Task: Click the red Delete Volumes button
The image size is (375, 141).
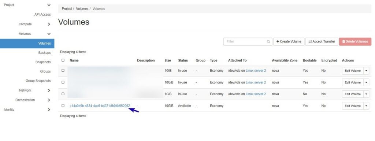Action: (355, 42)
